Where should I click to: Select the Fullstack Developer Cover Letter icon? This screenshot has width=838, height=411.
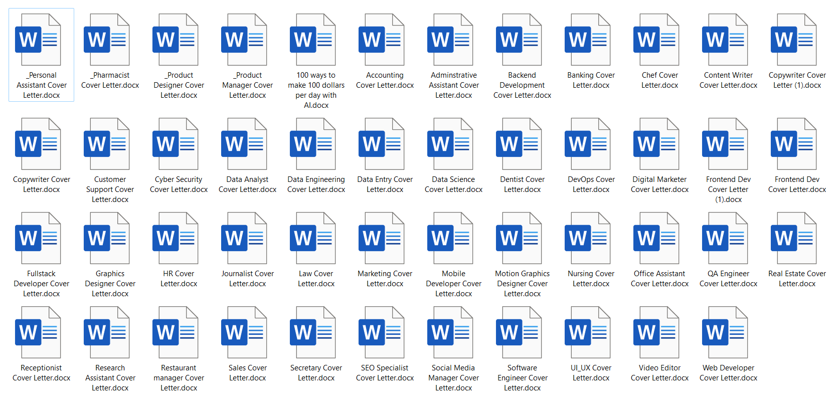tap(38, 238)
